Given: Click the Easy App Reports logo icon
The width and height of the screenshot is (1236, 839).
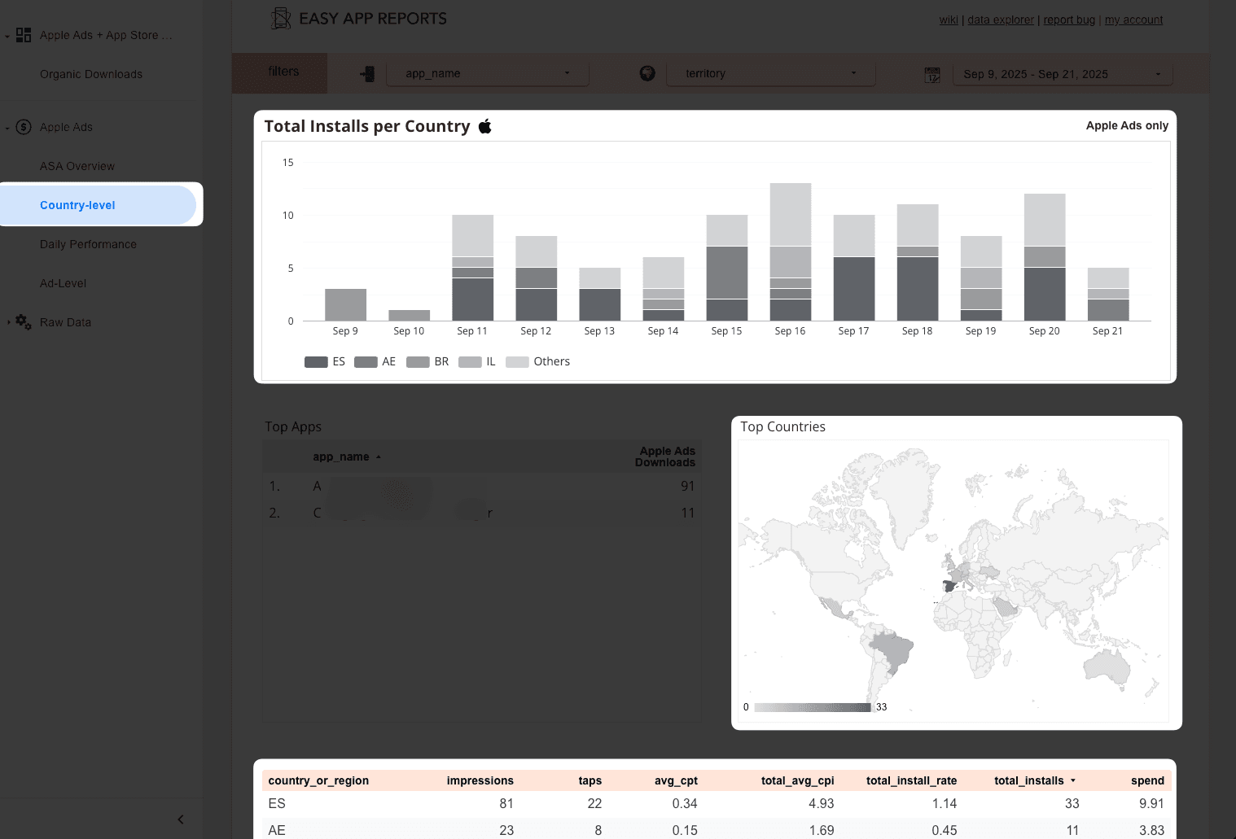Looking at the screenshot, I should (x=281, y=19).
